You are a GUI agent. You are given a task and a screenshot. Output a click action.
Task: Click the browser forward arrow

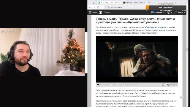[94, 7]
